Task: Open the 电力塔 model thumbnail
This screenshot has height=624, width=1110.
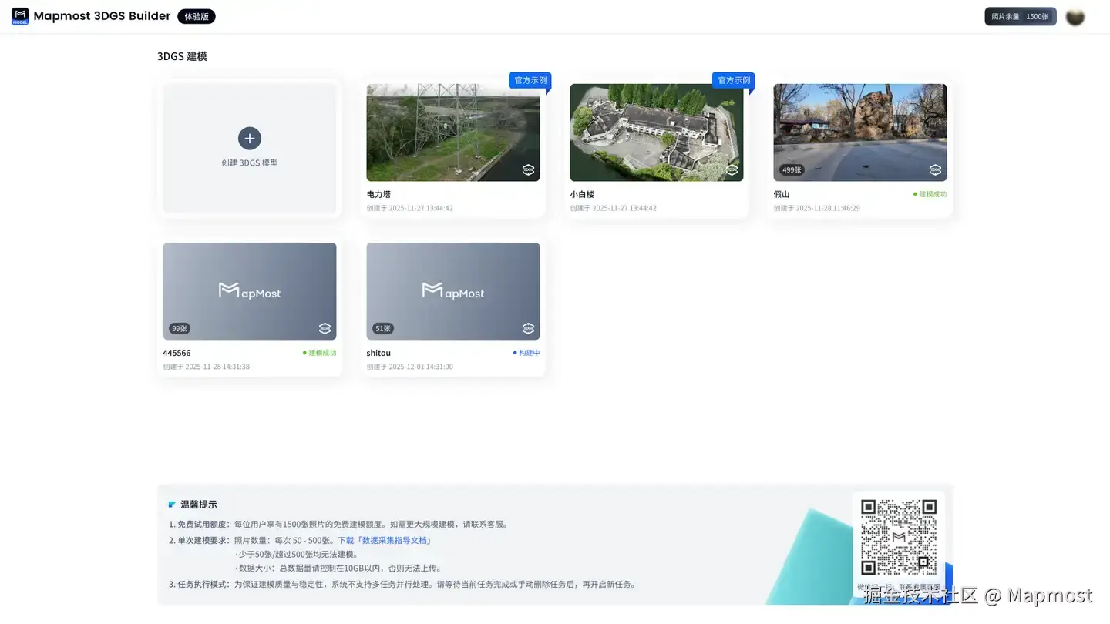Action: [x=453, y=133]
